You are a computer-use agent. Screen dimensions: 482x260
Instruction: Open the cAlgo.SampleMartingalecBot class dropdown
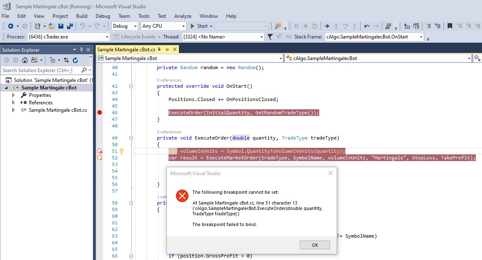(378, 58)
